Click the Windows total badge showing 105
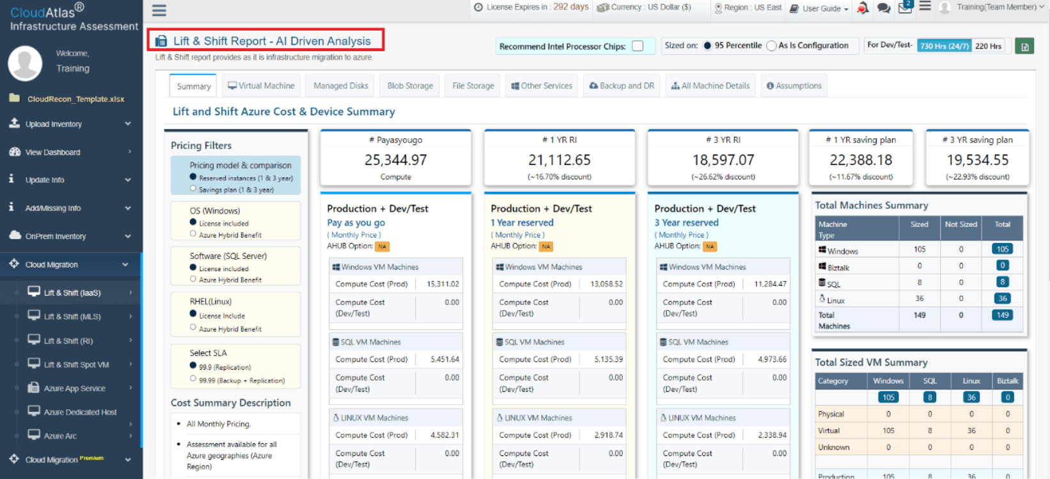Viewport: 1050px width, 479px height. click(x=1002, y=249)
